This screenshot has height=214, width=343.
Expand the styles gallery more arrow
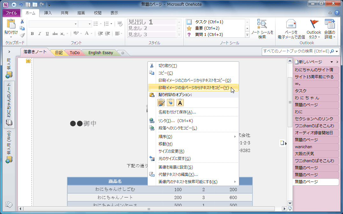(x=179, y=35)
